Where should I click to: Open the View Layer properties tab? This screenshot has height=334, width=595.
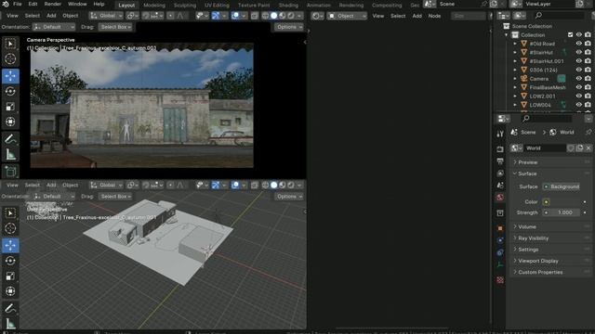pos(500,173)
